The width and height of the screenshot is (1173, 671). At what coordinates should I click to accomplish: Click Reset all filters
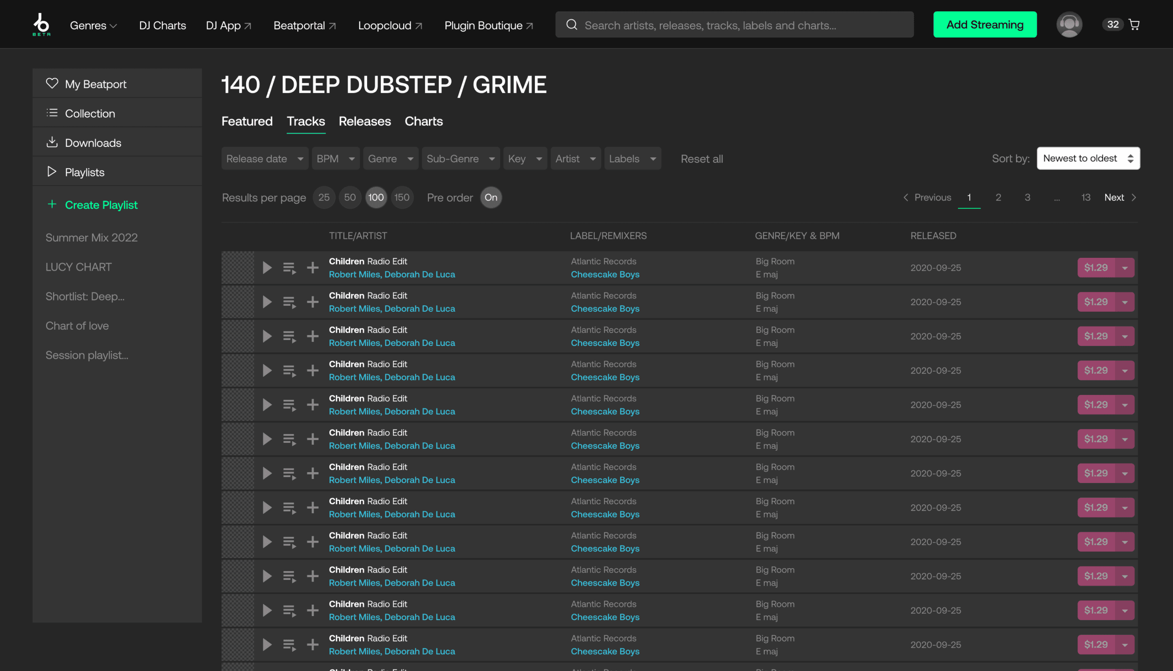701,159
